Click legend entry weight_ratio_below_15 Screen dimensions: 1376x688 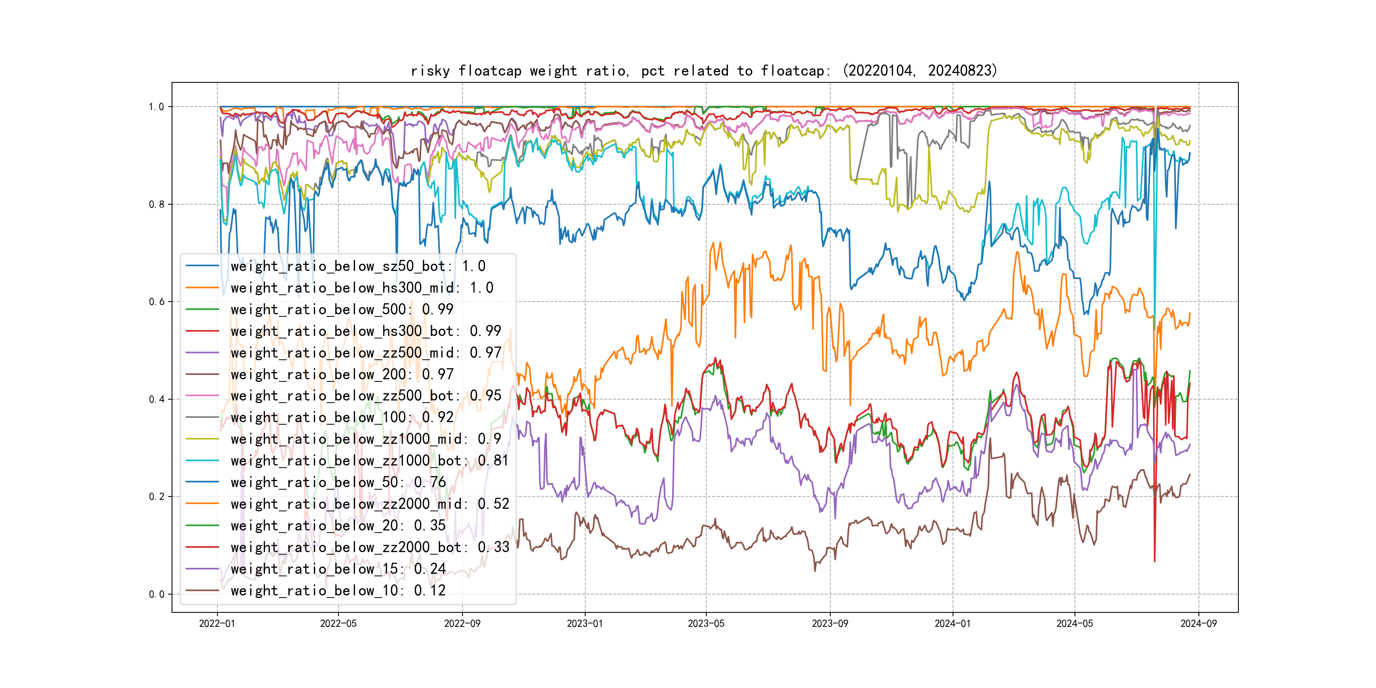(x=338, y=569)
